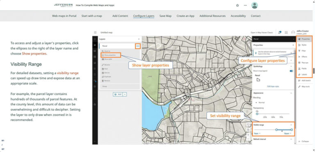315x152 pixels.
Task: Open Basemap from the dark toolbar
Action: (95, 57)
